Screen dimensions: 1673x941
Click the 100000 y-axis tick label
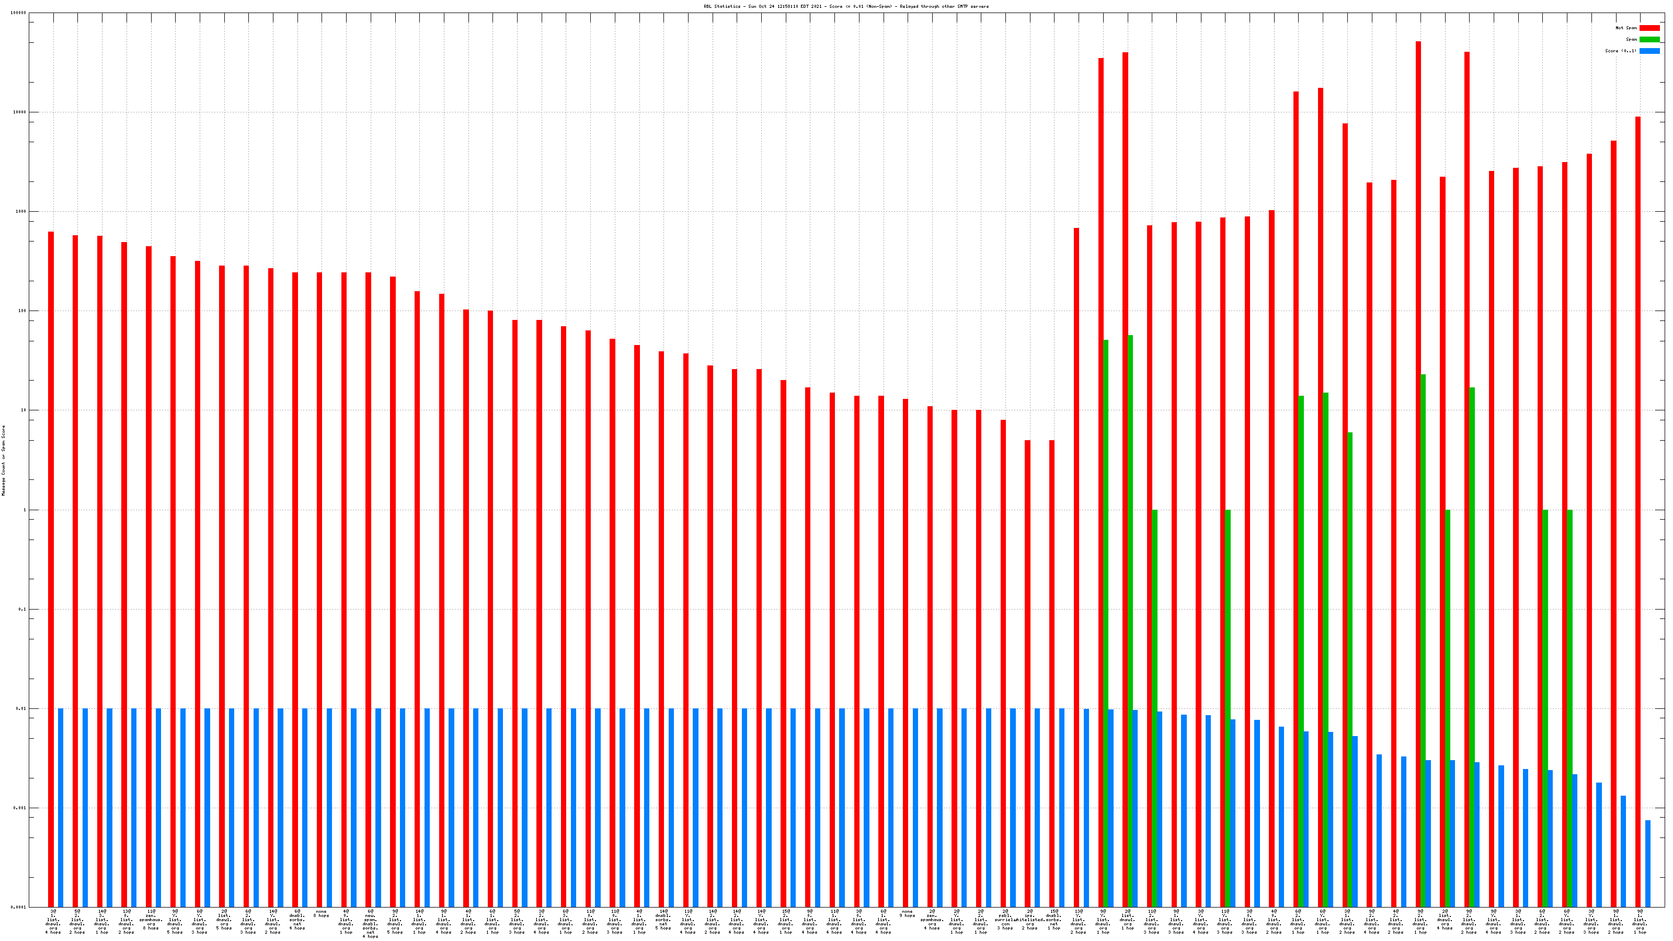19,13
